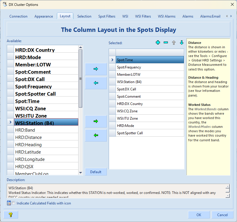This screenshot has height=222, width=237.
Task: Switch to the Spot Filters tab
Action: pyautogui.click(x=107, y=16)
